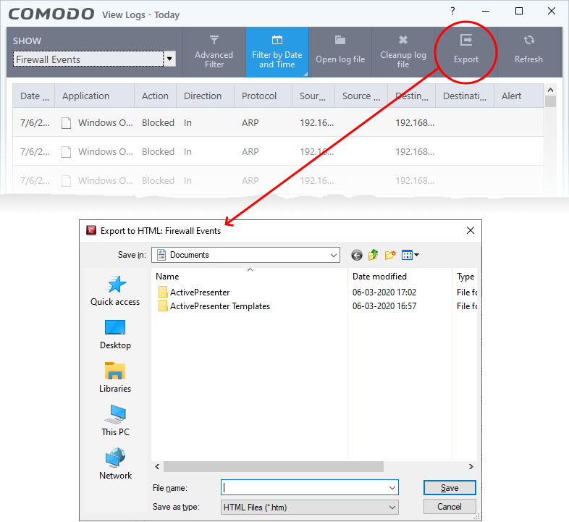
Task: Go up one folder level
Action: click(374, 255)
